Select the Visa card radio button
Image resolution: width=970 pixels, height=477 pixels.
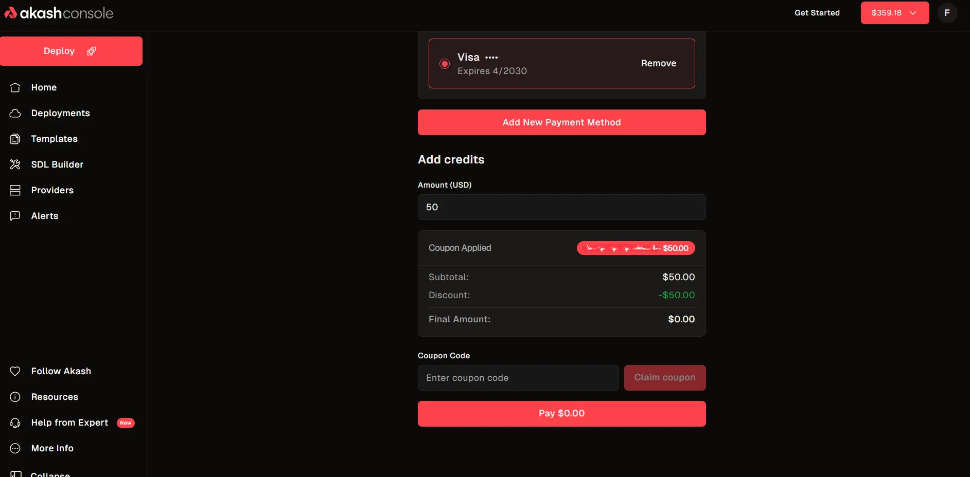point(445,64)
